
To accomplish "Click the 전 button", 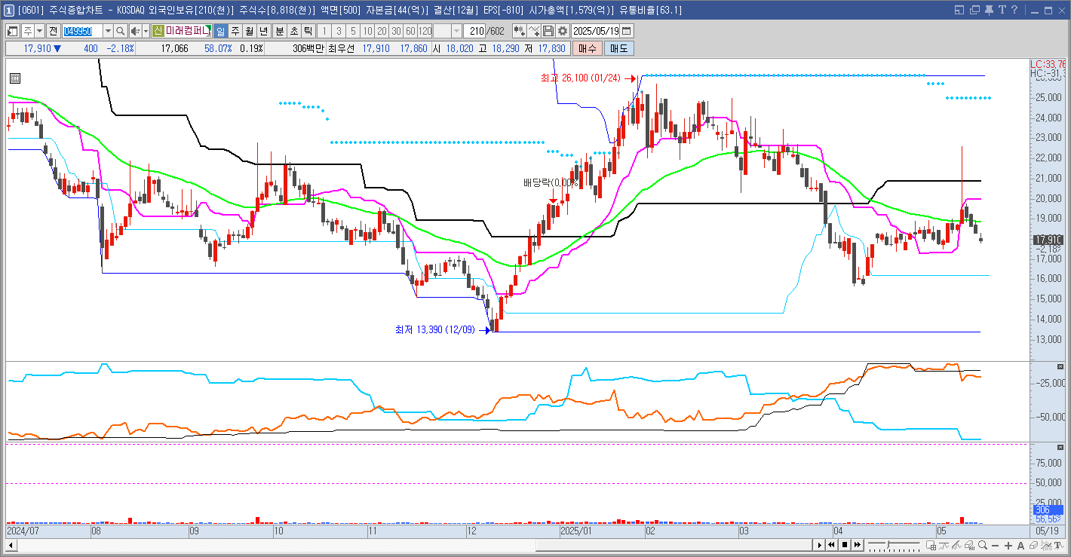I will pos(54,31).
